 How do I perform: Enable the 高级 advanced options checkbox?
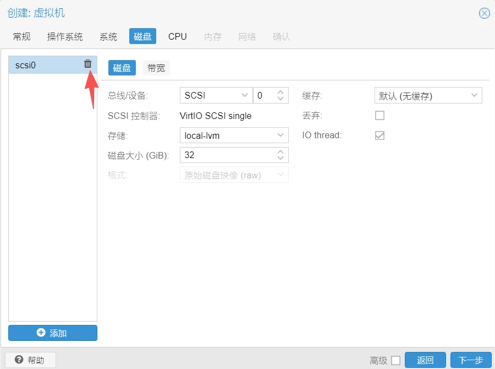click(x=395, y=361)
